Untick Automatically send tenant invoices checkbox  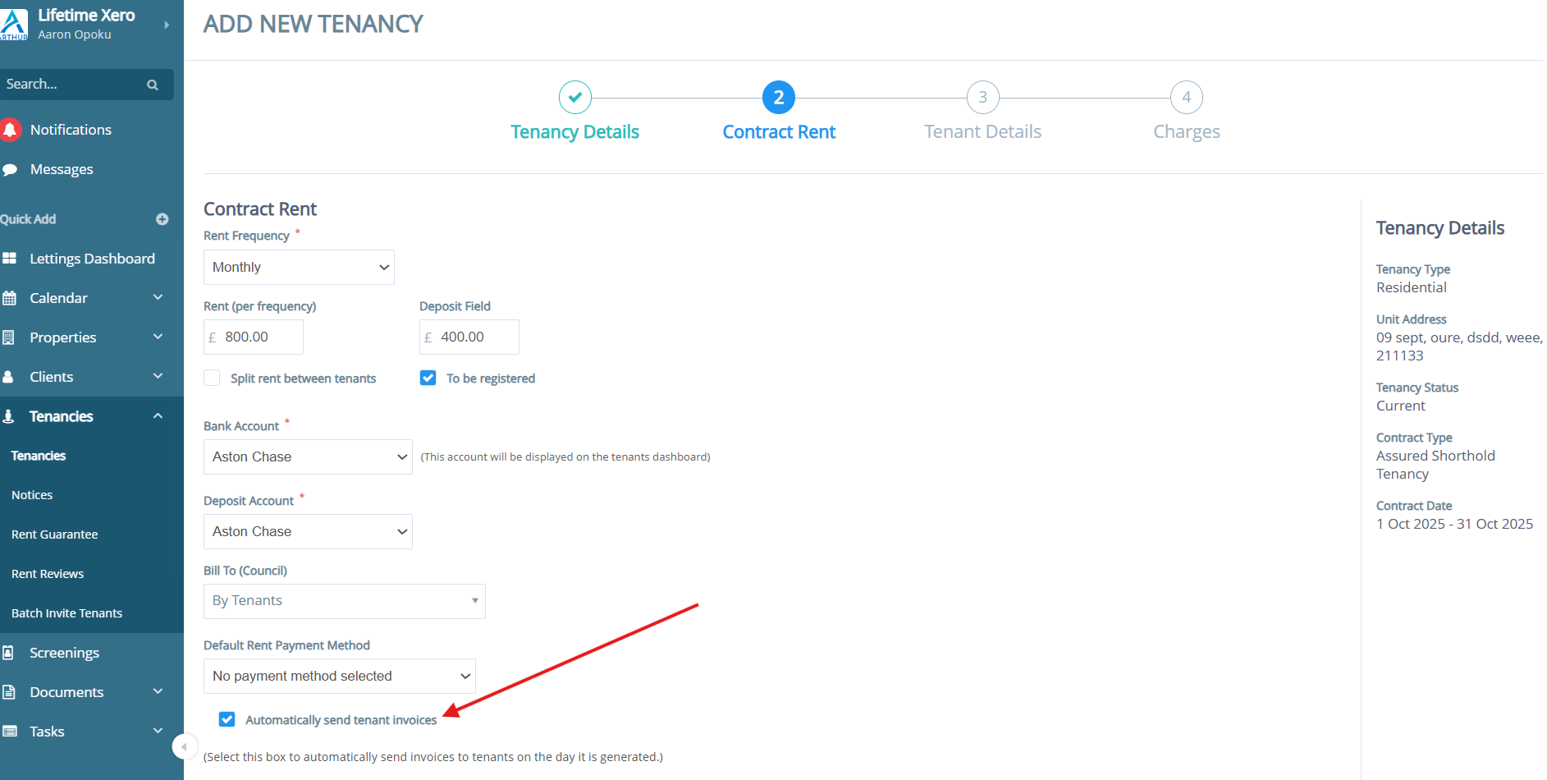227,719
